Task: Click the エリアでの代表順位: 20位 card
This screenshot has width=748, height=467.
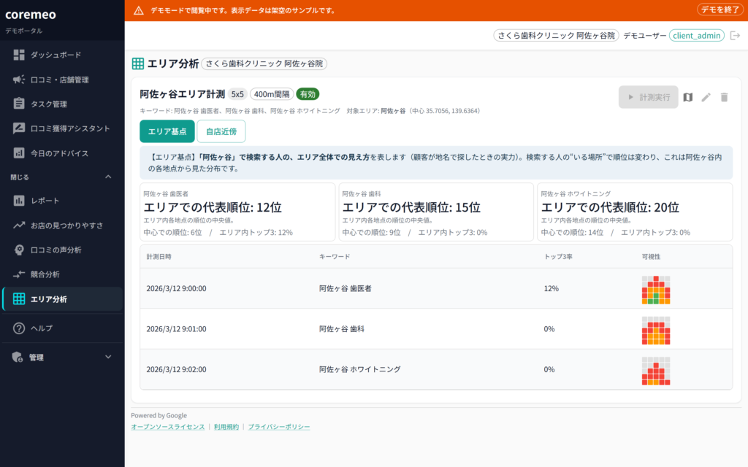Action: point(635,212)
